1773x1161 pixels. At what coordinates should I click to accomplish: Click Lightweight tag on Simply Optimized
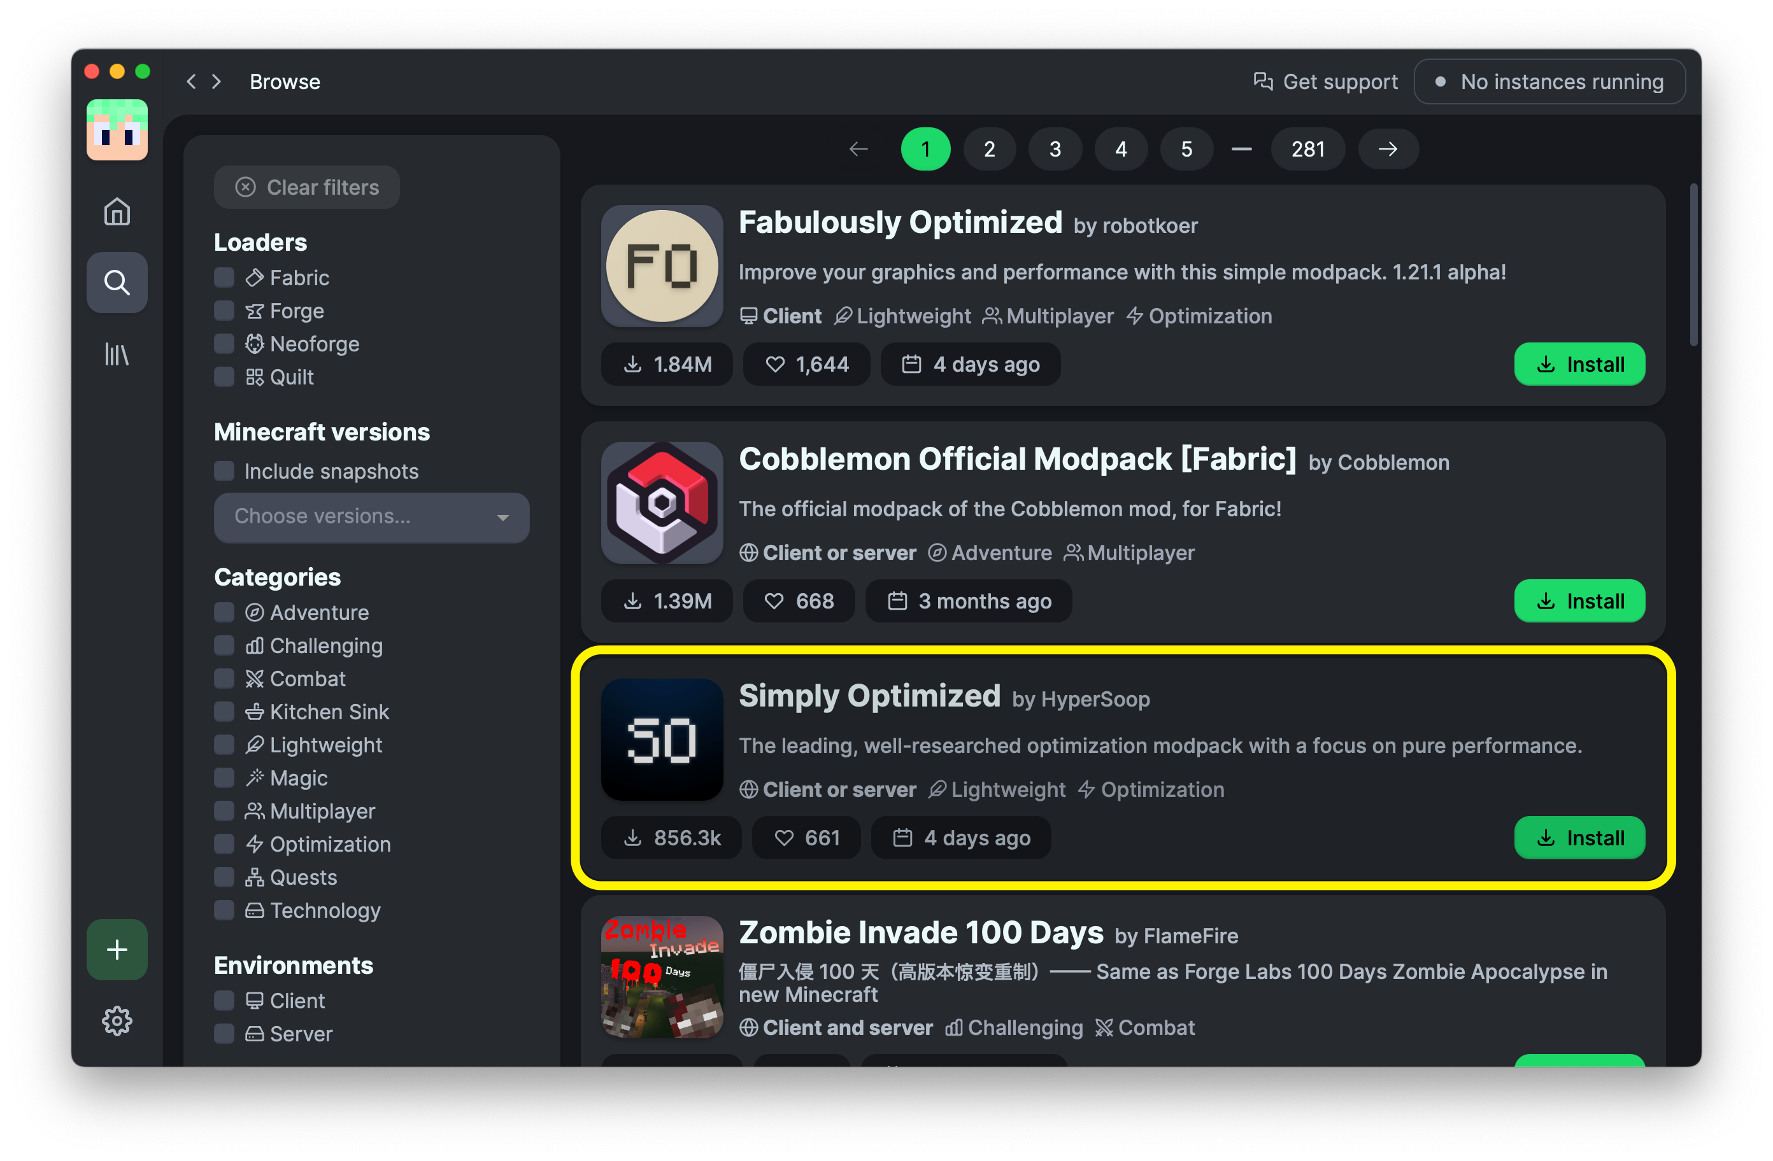click(x=997, y=789)
